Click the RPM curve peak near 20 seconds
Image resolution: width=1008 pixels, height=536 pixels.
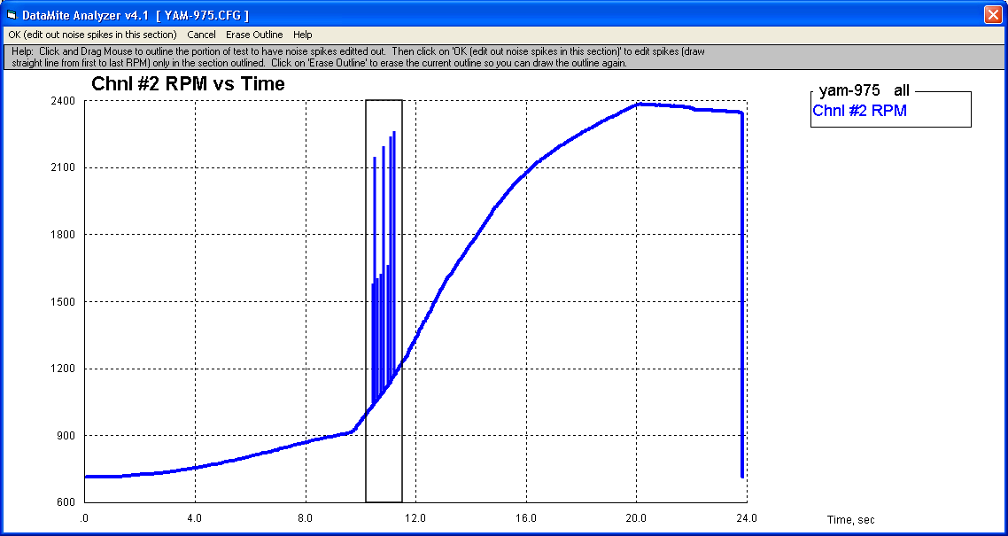pos(638,104)
